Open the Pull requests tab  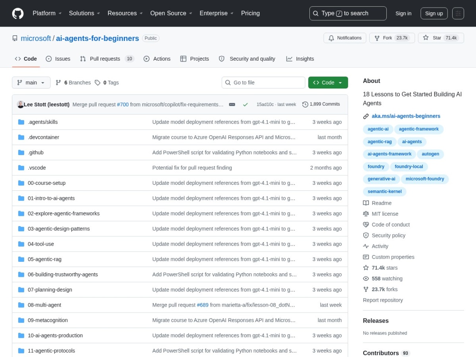point(107,59)
